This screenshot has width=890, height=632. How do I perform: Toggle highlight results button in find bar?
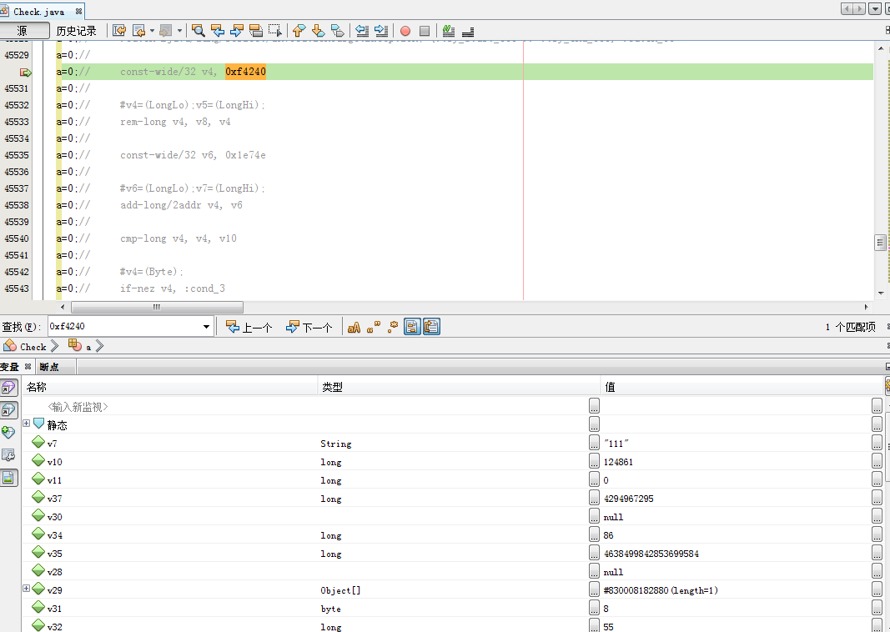[x=412, y=327]
